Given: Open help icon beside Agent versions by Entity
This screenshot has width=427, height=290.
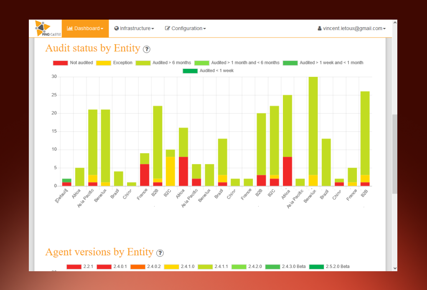Looking at the screenshot, I should [160, 253].
